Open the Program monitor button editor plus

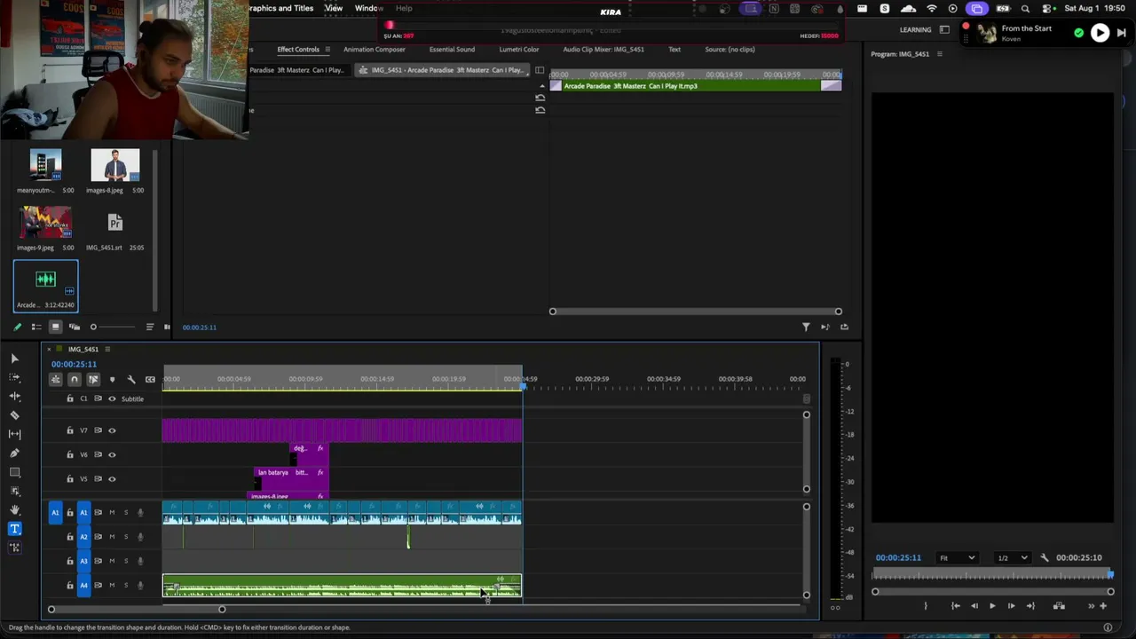click(x=1103, y=606)
